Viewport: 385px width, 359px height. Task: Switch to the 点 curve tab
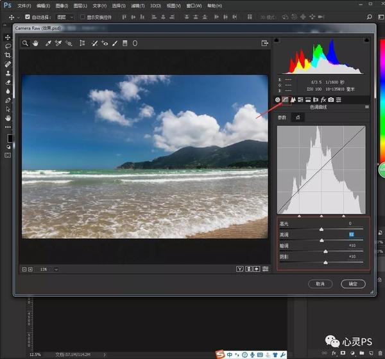pos(298,118)
